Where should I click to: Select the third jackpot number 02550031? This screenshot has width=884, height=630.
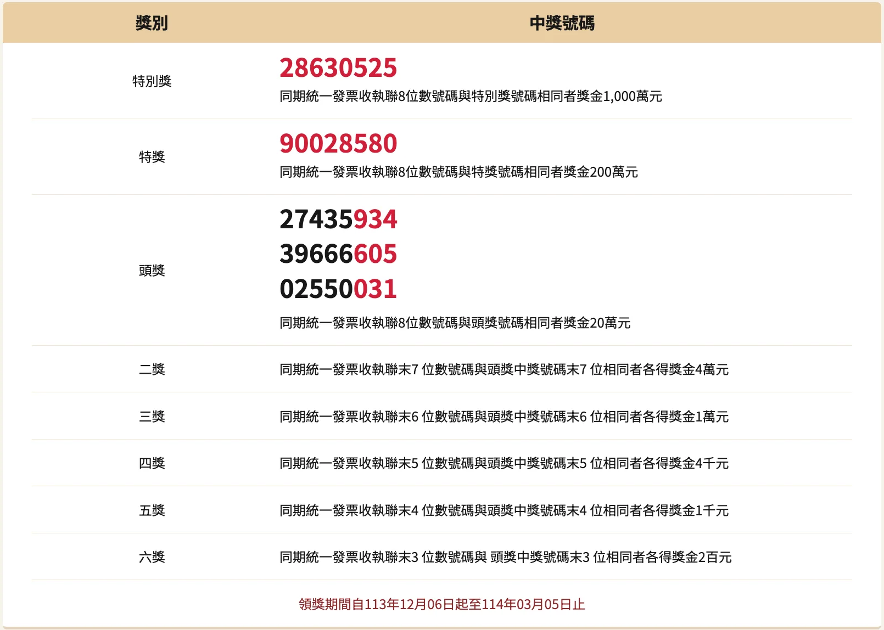338,288
